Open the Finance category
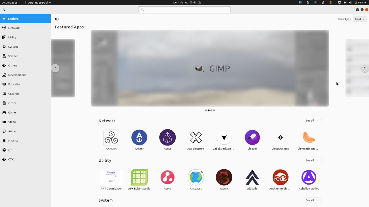This screenshot has width=369, height=207. click(x=25, y=141)
